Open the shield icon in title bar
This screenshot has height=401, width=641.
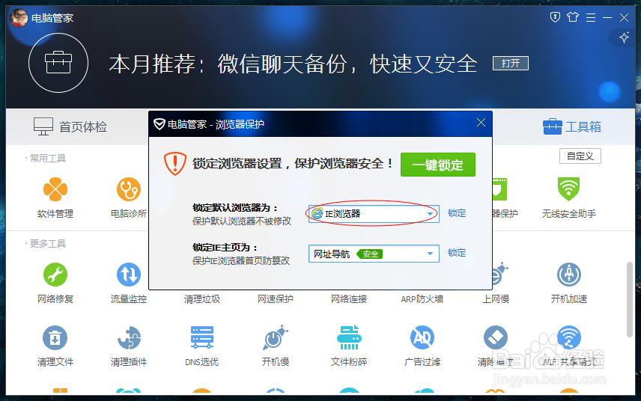click(555, 17)
